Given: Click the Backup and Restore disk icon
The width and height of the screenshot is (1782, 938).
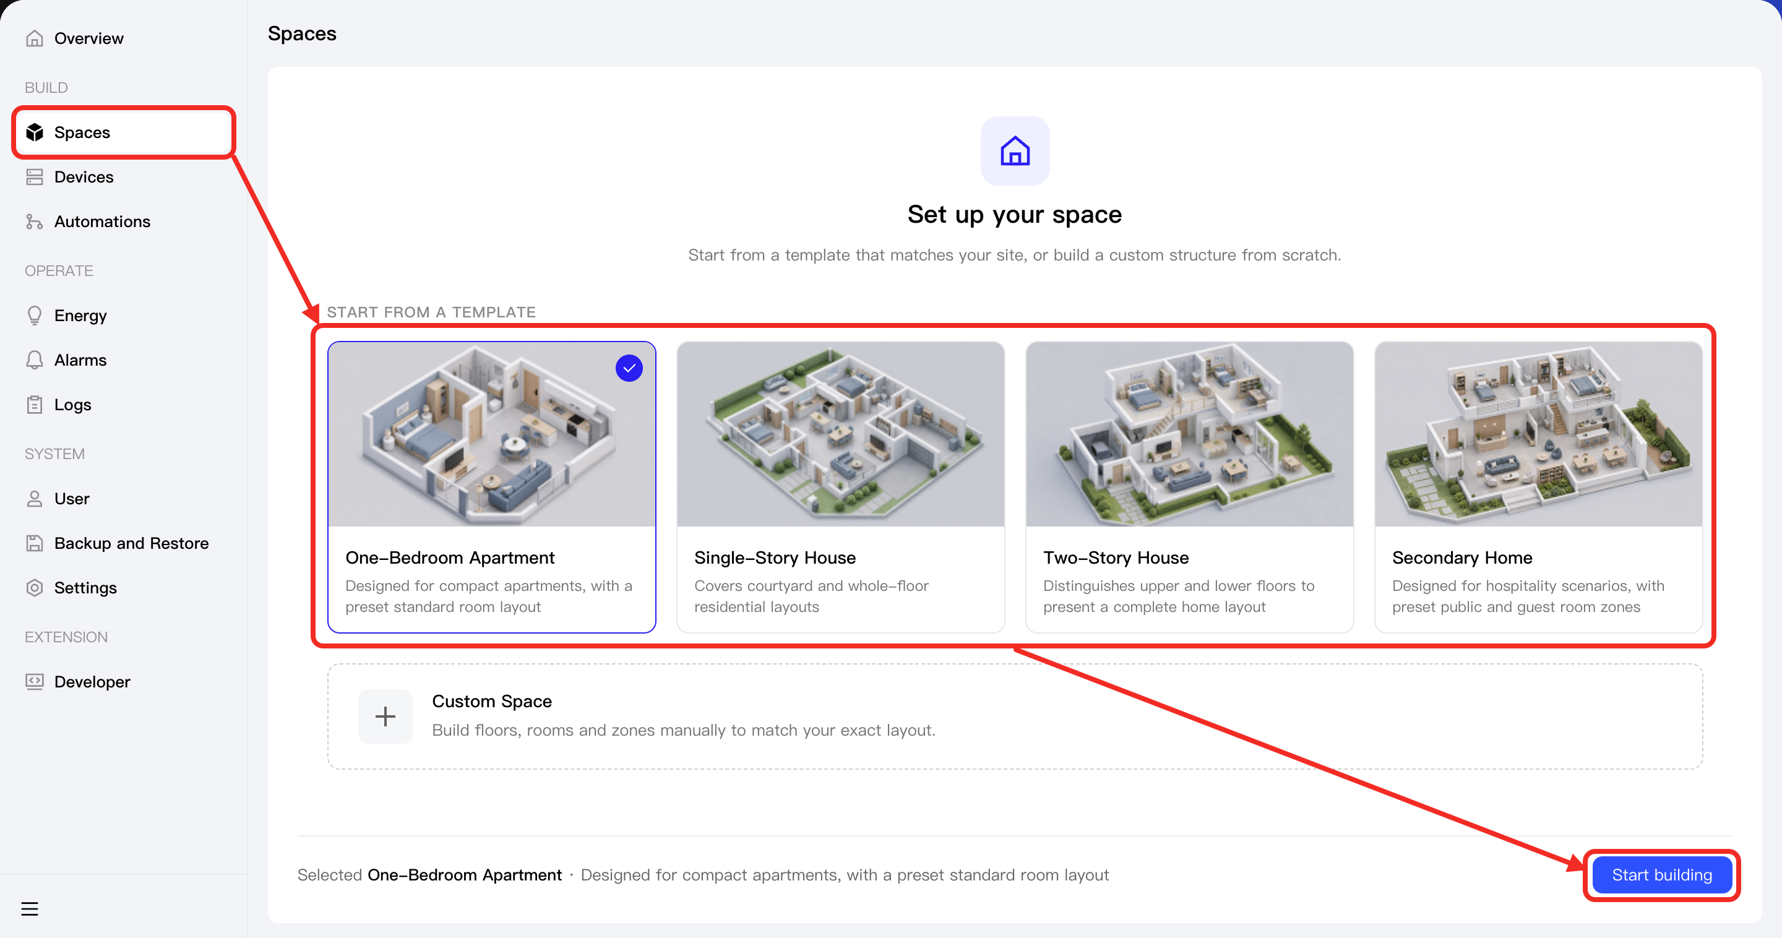Looking at the screenshot, I should point(35,543).
